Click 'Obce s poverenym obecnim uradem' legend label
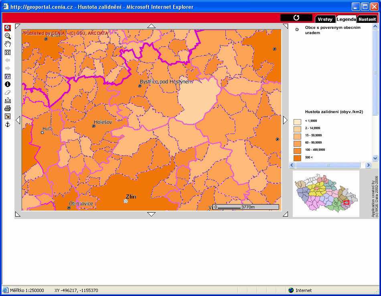 [x=333, y=30]
